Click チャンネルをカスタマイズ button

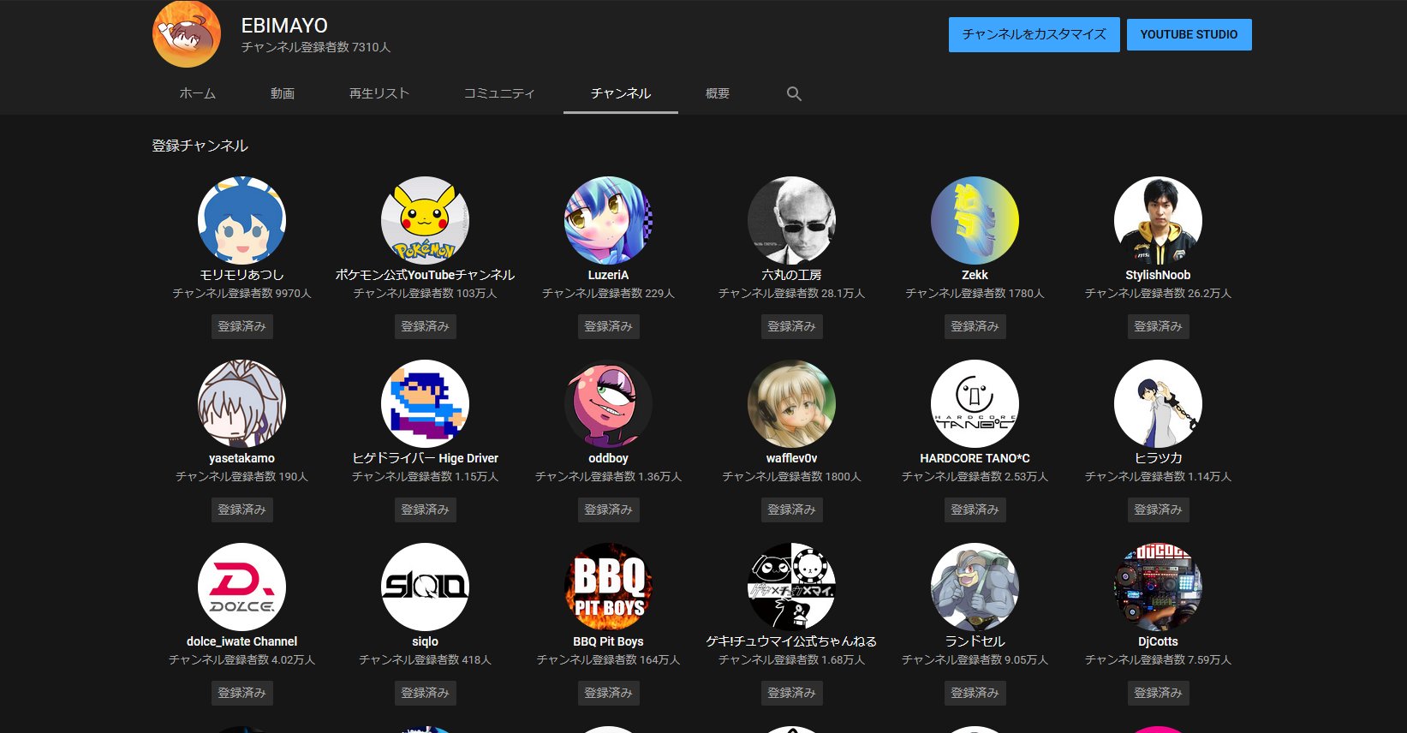click(x=1034, y=34)
